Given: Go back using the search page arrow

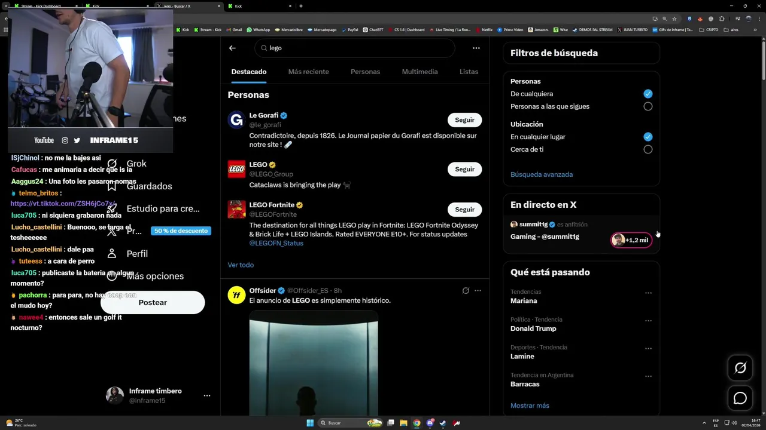Looking at the screenshot, I should pyautogui.click(x=232, y=48).
